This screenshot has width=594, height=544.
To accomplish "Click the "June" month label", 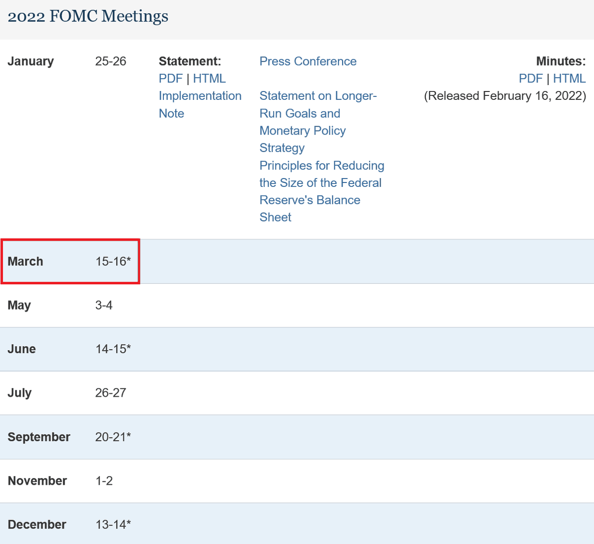I will pos(22,349).
